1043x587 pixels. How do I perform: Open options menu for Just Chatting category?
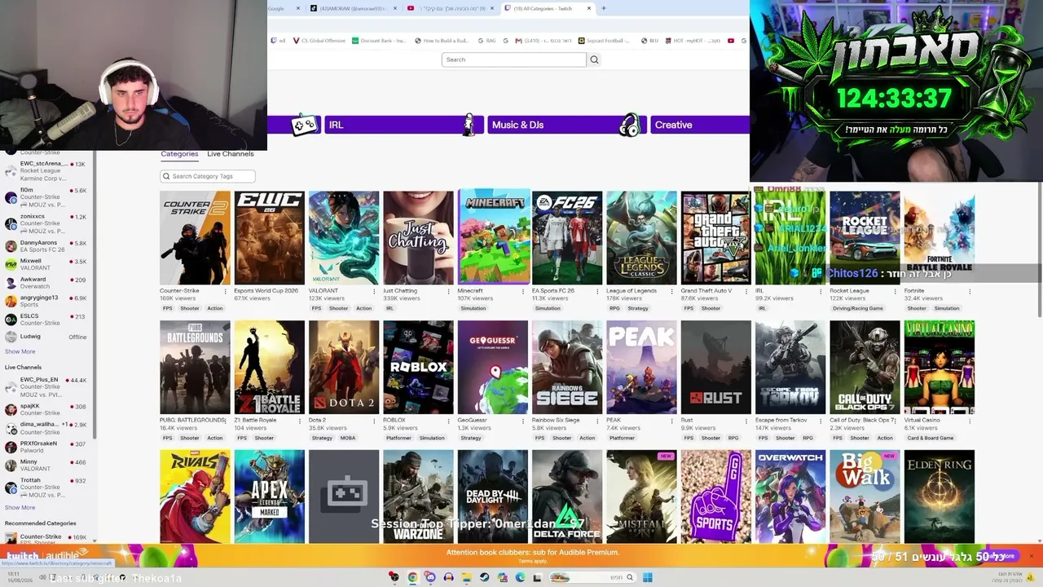449,291
